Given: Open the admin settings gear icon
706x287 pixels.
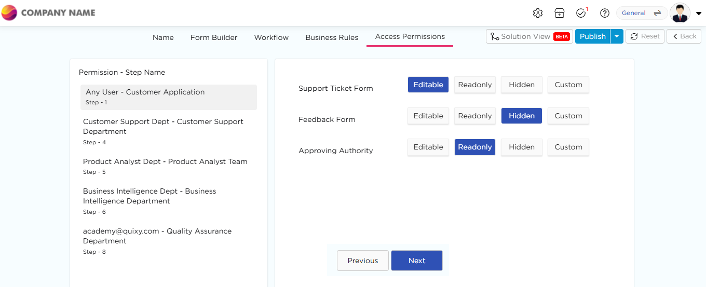Looking at the screenshot, I should (538, 13).
